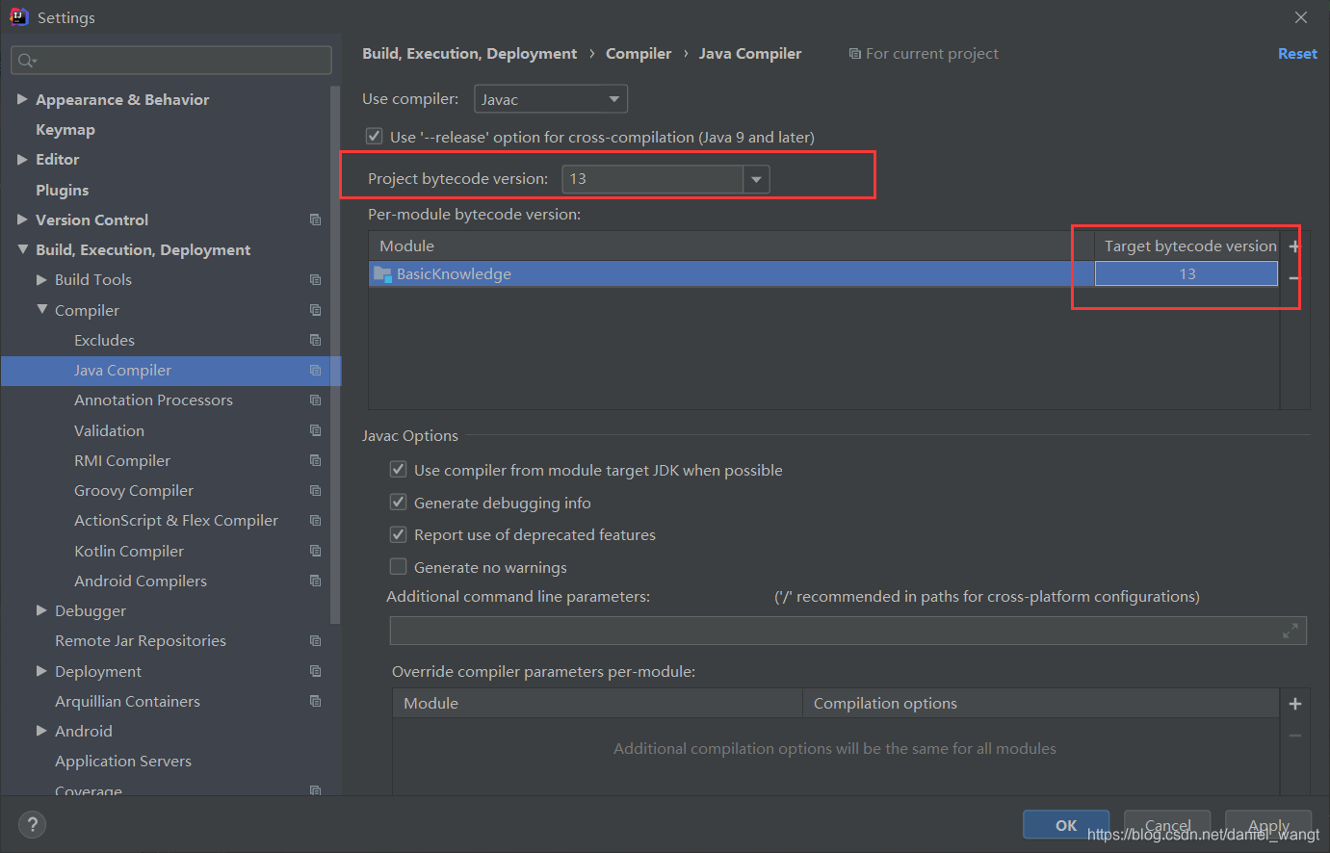Screen dimensions: 1330x853
Task: Click the project-level icon beside Android Compilers
Action: pyautogui.click(x=315, y=581)
